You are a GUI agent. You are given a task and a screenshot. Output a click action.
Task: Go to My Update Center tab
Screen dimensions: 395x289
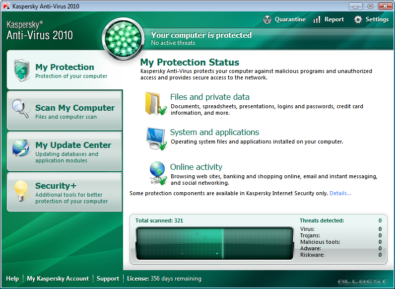coord(65,151)
